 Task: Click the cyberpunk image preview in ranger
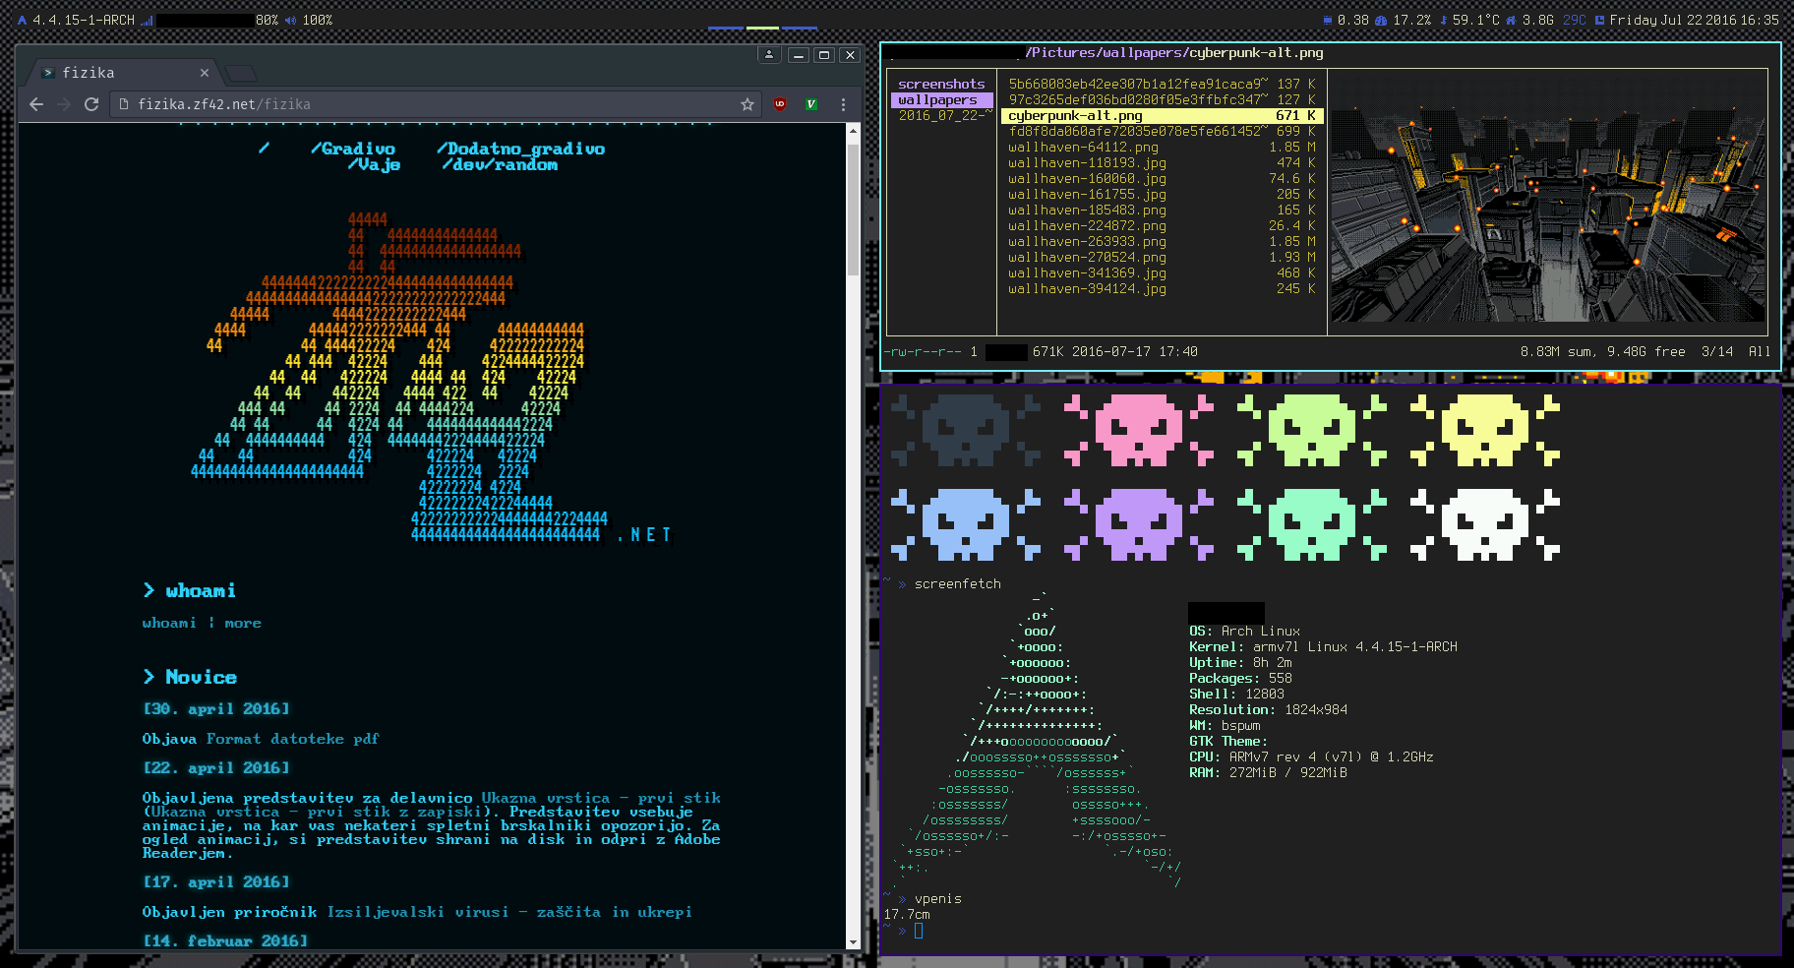(1548, 201)
